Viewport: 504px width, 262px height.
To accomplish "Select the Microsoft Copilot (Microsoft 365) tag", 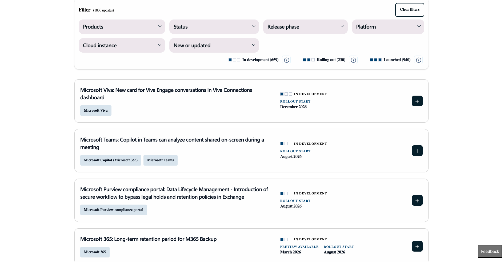I will click(111, 160).
